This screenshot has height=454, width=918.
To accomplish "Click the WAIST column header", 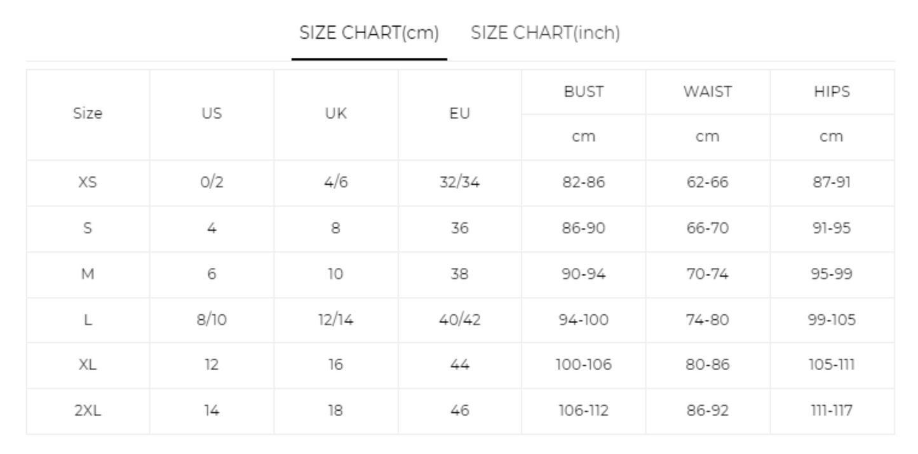I will (x=708, y=91).
